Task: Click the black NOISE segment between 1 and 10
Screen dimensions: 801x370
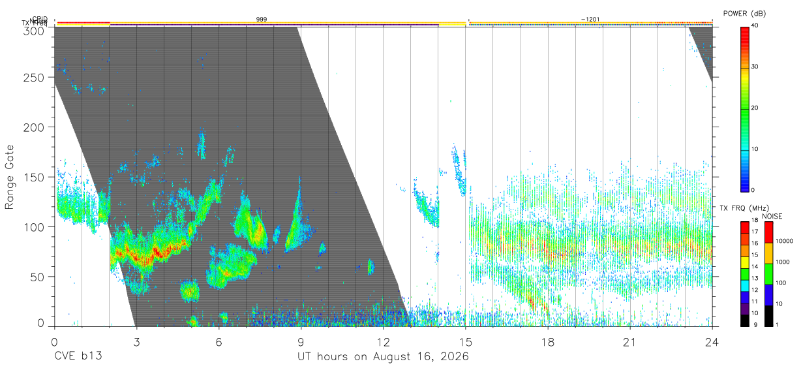Action: (768, 315)
